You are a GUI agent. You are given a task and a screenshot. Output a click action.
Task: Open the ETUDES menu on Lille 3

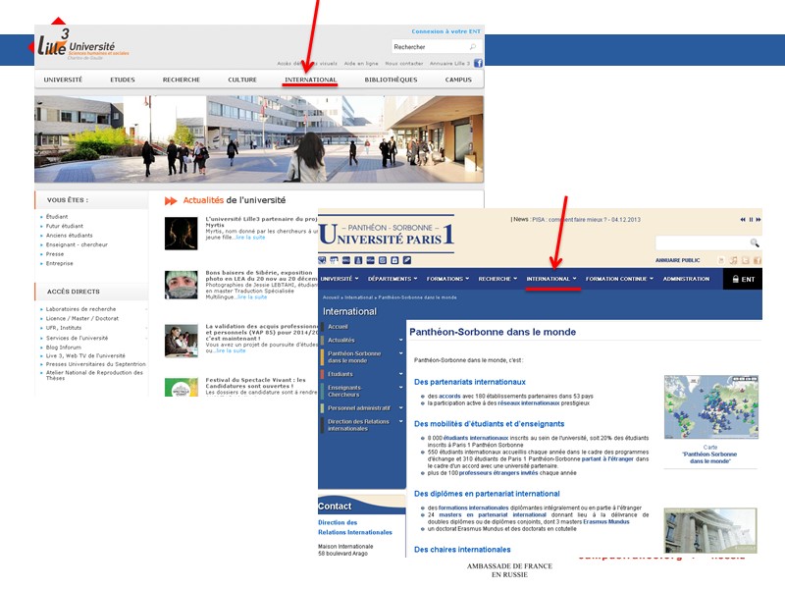point(123,80)
